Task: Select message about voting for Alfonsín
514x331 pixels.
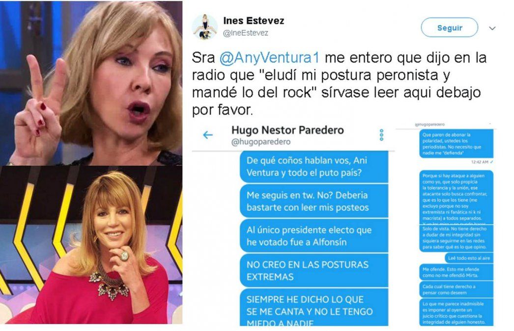Action: pyautogui.click(x=314, y=236)
